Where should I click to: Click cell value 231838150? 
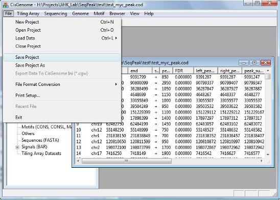[116, 136]
